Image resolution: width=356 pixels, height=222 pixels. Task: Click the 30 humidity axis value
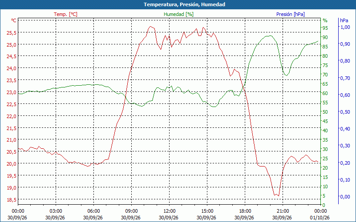pyautogui.click(x=325, y=149)
